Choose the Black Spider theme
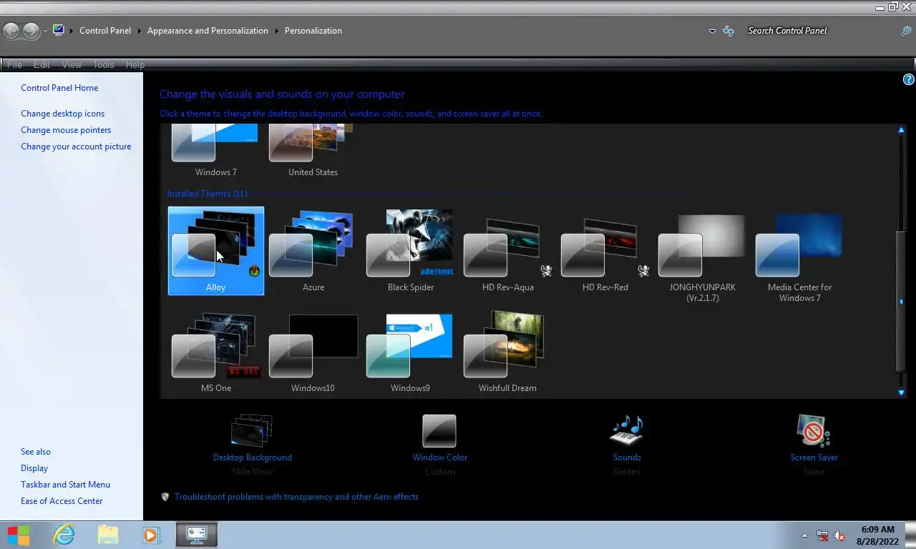The width and height of the screenshot is (916, 549). click(x=410, y=251)
